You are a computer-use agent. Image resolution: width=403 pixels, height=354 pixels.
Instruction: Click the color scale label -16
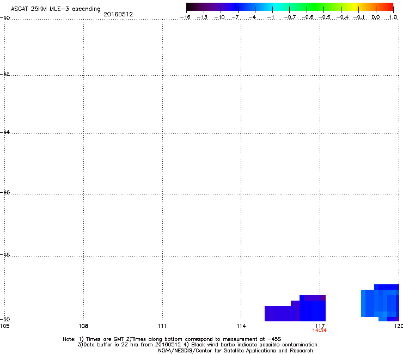(x=185, y=17)
